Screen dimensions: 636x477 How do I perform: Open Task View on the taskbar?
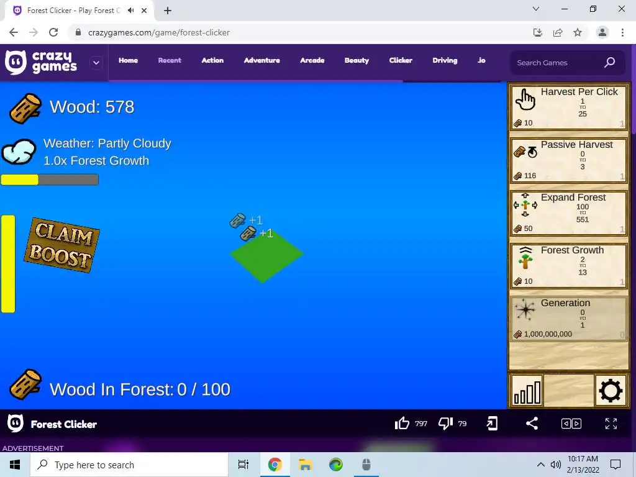pyautogui.click(x=243, y=465)
